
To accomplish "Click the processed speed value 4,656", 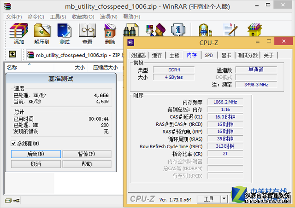I will (101, 95).
